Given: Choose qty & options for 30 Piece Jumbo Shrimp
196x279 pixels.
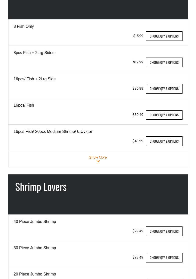Looking at the screenshot, I should coord(164,257).
